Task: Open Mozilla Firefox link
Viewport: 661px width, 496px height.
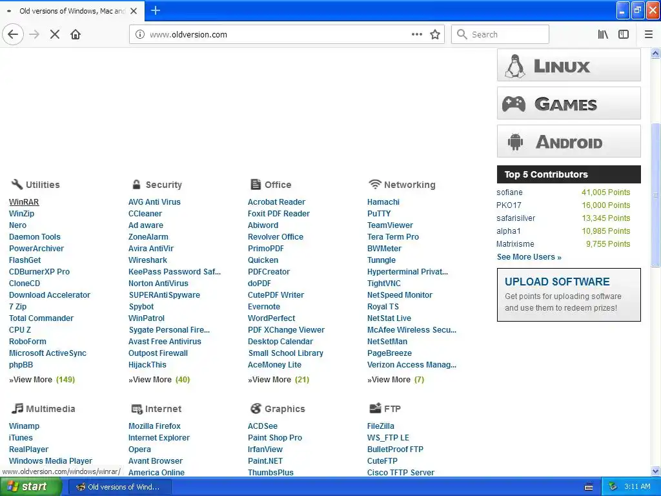Action: pos(154,426)
